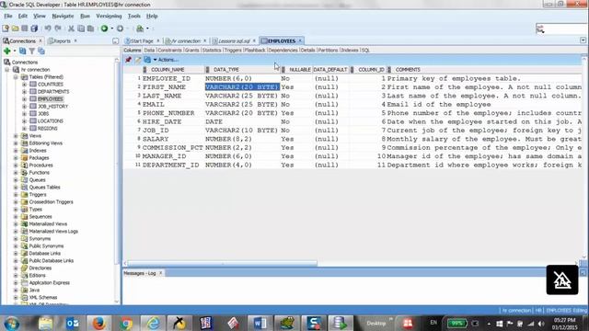Open the Triggers sub-tab

[233, 50]
